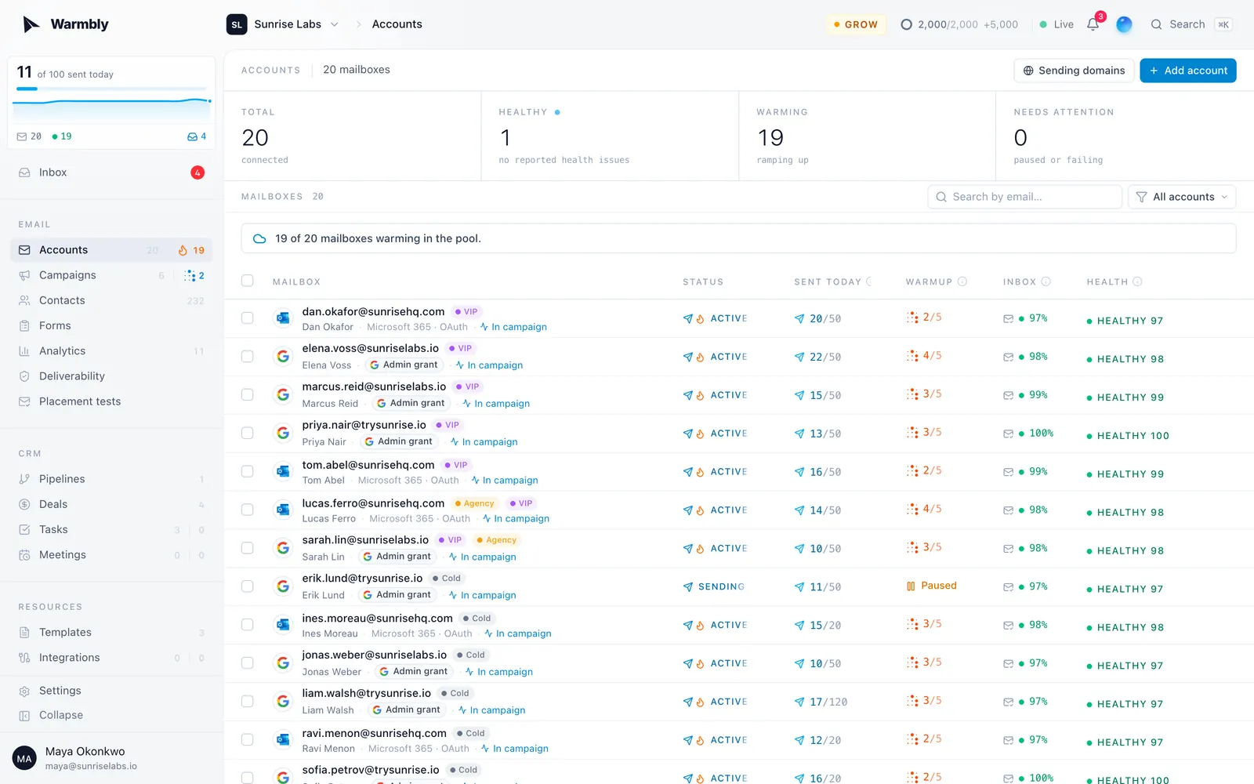
Task: Open the notifications bell
Action: [1093, 24]
